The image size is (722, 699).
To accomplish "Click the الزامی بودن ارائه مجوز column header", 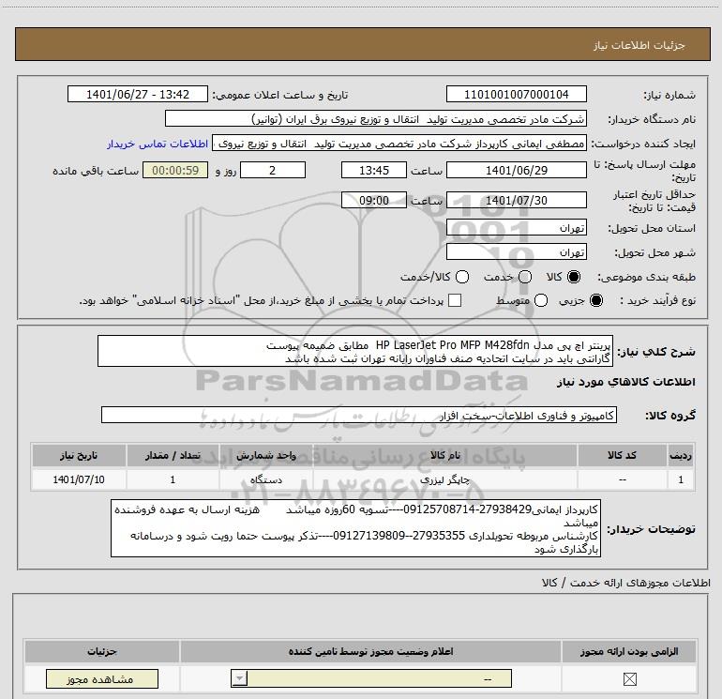I will point(629,651).
